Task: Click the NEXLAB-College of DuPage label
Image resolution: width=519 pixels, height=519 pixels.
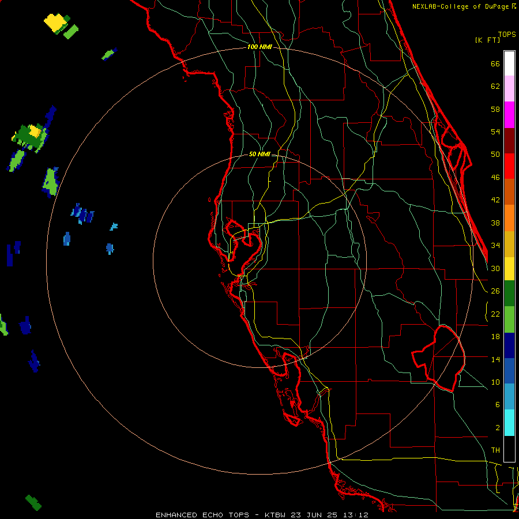Action: 464,6
